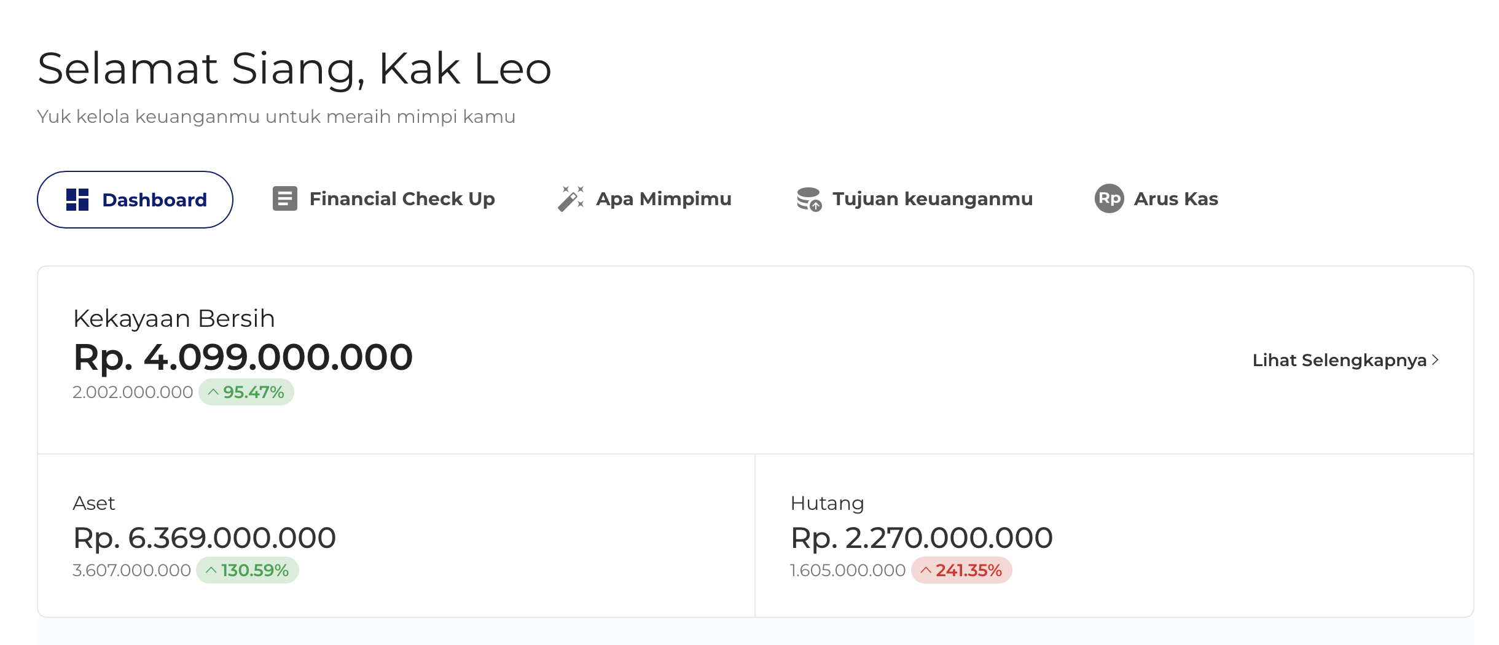Image resolution: width=1499 pixels, height=645 pixels.
Task: Click the coin stack icon for Tujuan keuanganmu
Action: pos(809,199)
